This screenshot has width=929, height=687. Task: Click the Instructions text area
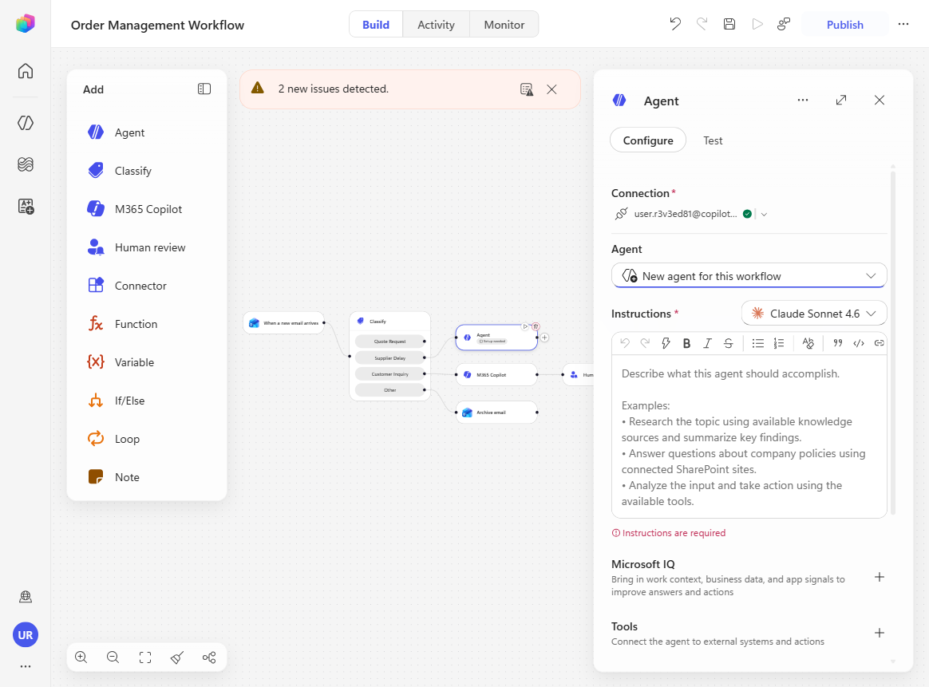[x=749, y=436]
